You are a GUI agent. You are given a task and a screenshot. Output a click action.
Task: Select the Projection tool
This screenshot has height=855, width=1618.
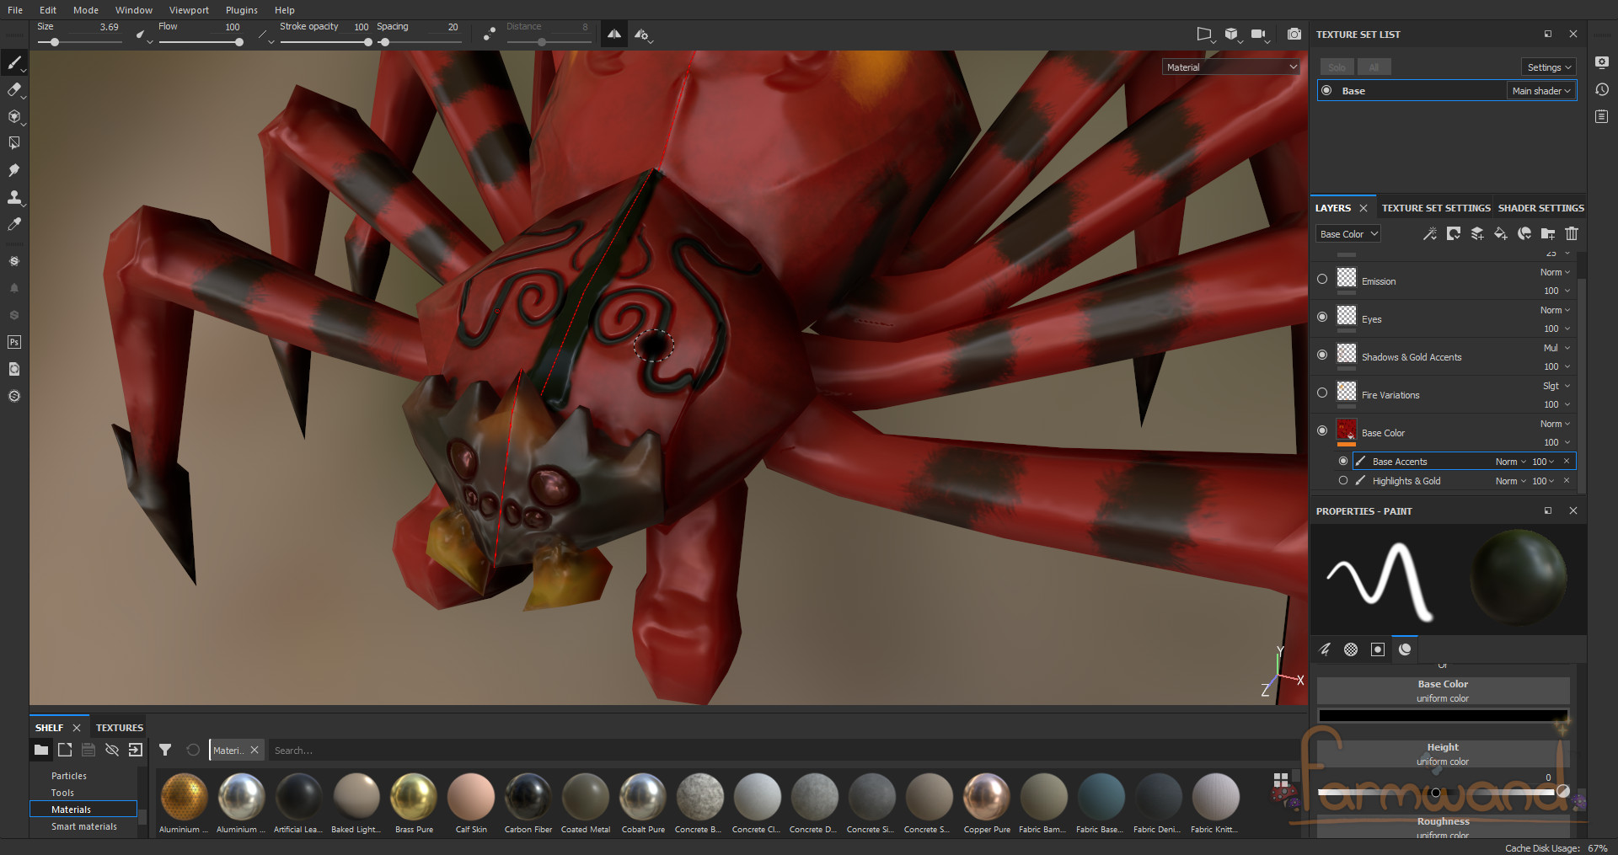coord(14,116)
